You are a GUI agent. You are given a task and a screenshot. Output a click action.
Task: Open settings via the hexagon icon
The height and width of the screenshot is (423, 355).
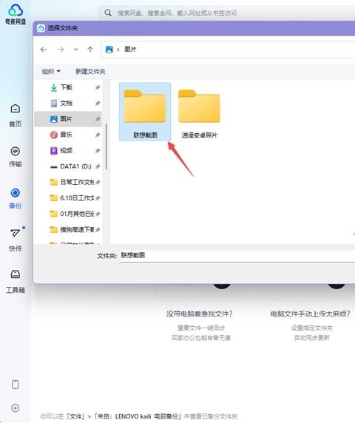click(16, 408)
